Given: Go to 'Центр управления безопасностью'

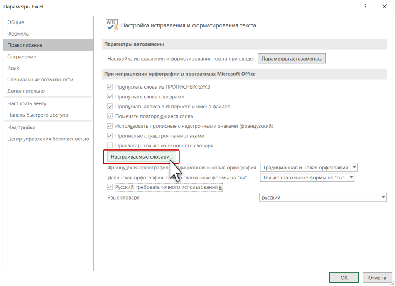Looking at the screenshot, I should pyautogui.click(x=48, y=139).
